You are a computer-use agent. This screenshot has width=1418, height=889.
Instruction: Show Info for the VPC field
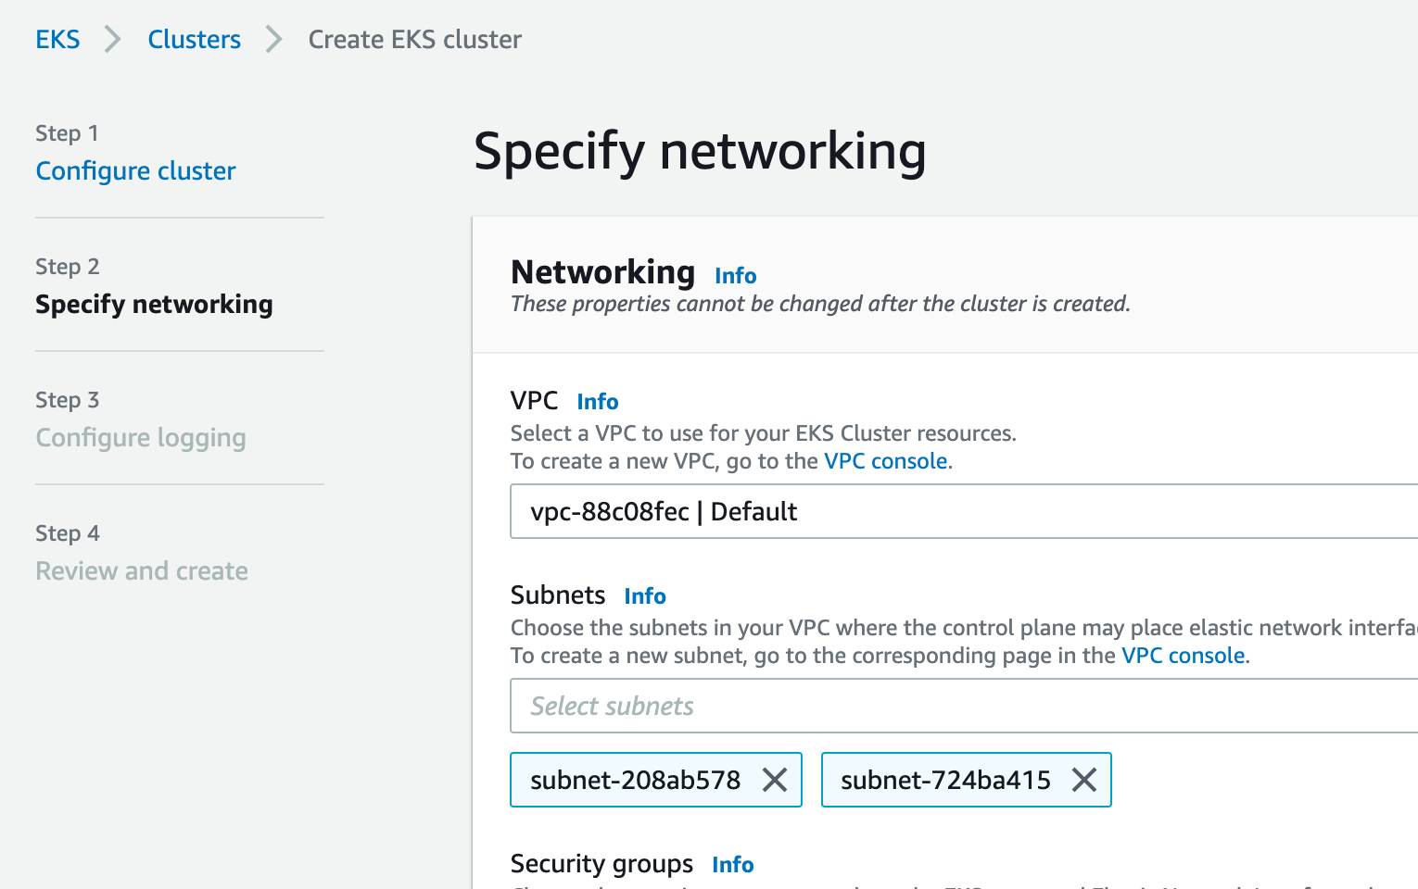[597, 402]
